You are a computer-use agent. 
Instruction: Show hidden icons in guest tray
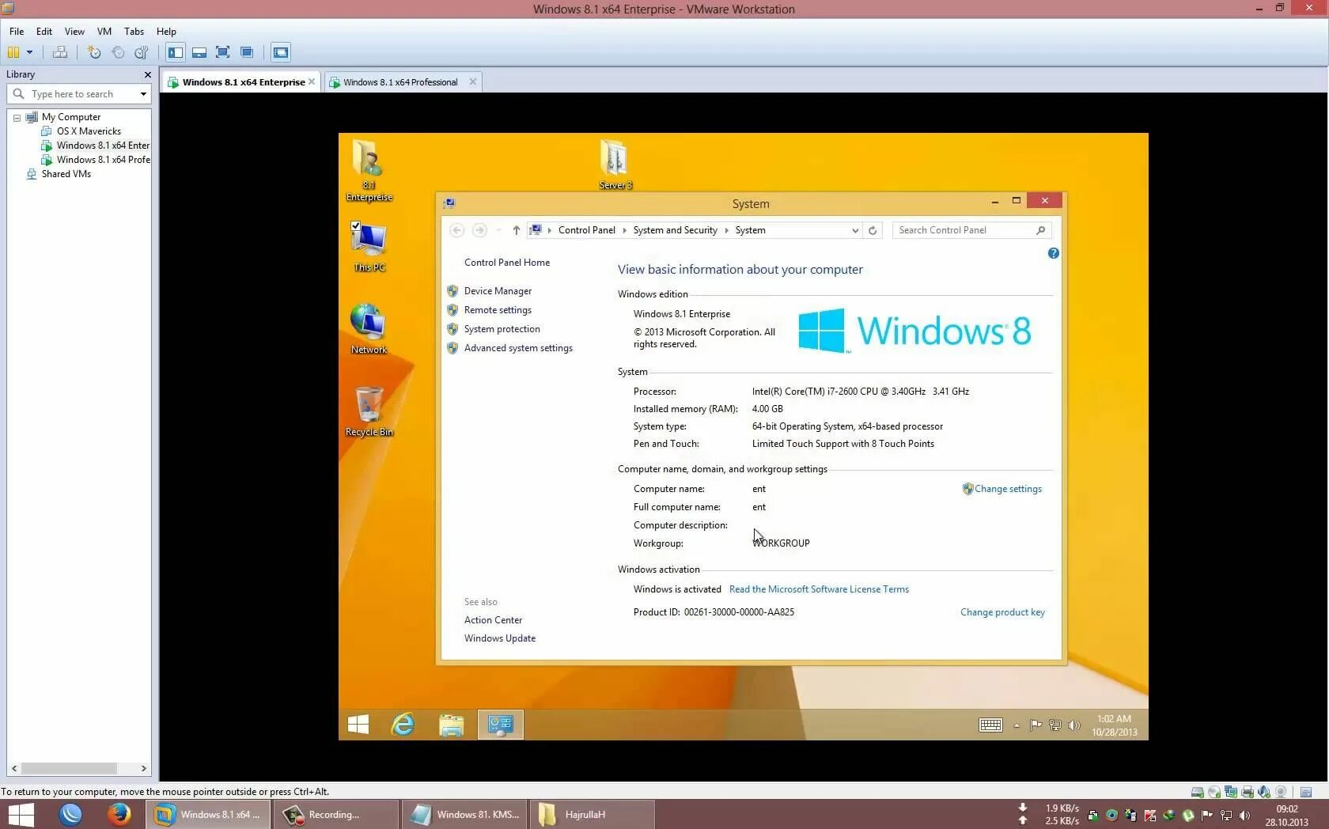click(1017, 725)
